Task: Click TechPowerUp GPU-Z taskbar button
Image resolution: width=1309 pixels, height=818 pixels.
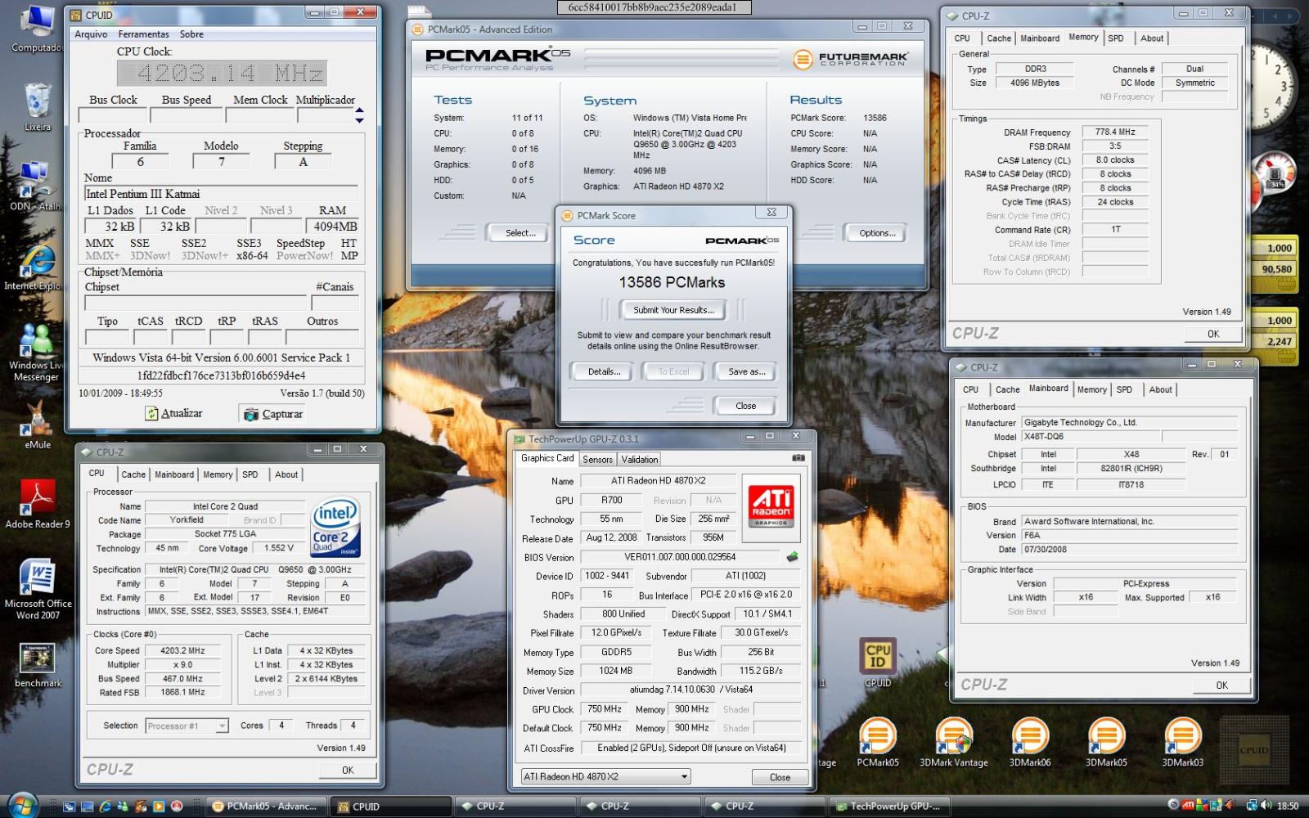Action: (x=888, y=806)
